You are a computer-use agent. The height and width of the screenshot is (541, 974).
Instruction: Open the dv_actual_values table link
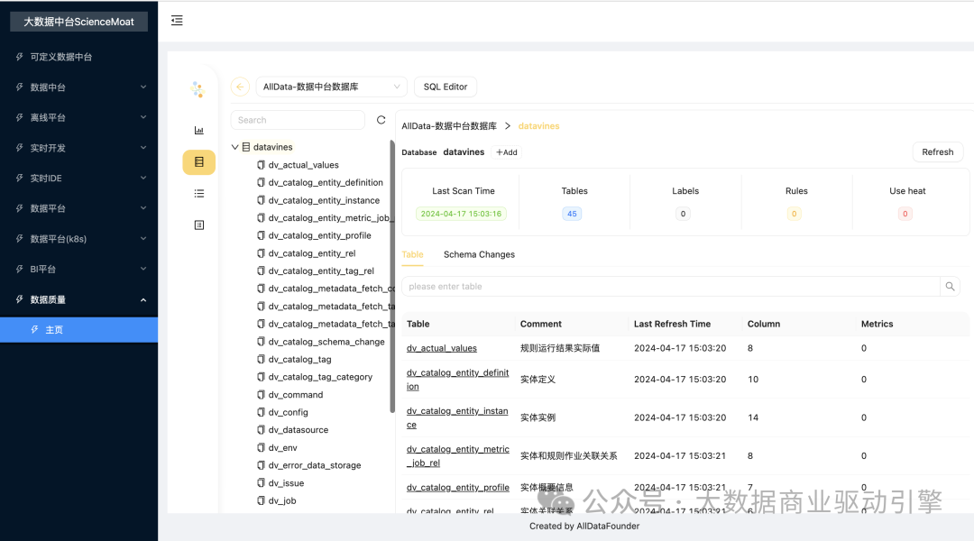441,348
